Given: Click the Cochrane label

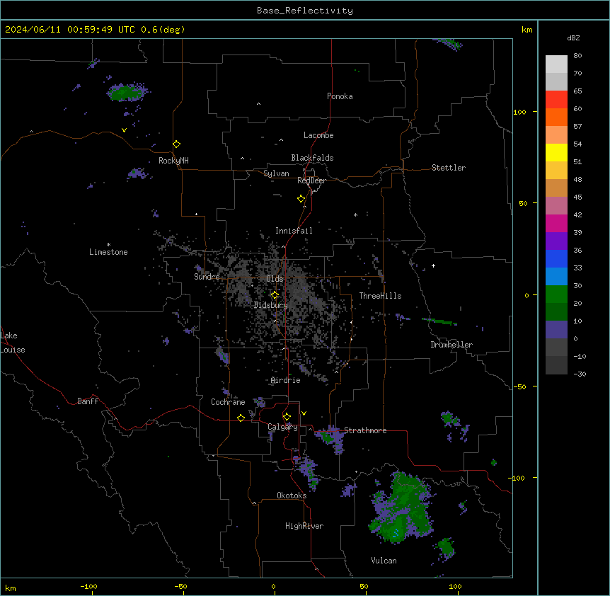Looking at the screenshot, I should click(x=228, y=402).
